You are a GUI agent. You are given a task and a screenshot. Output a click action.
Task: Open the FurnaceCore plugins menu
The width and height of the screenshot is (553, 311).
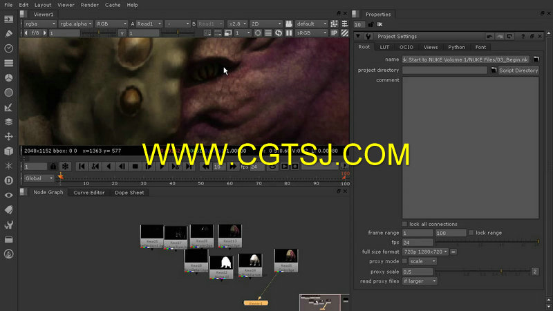click(8, 254)
